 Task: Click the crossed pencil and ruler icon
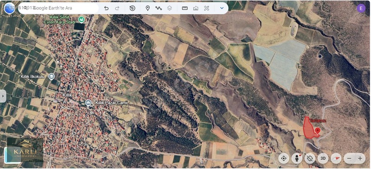pos(206,8)
